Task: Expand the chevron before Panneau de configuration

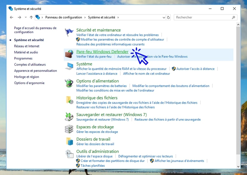Action: pyautogui.click(x=42, y=17)
